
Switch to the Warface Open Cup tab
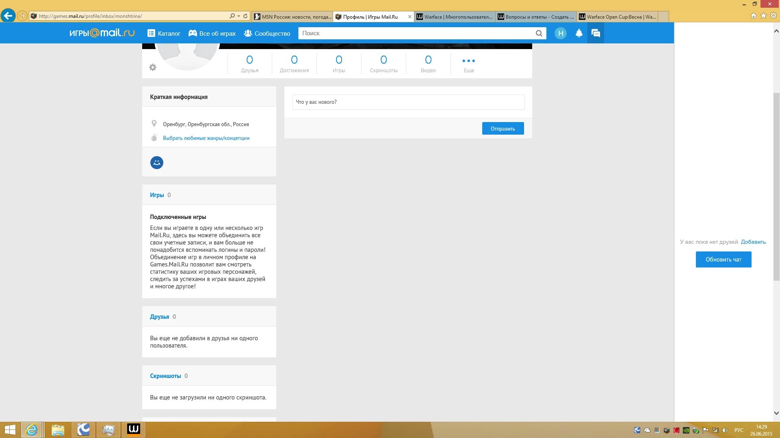tap(617, 17)
